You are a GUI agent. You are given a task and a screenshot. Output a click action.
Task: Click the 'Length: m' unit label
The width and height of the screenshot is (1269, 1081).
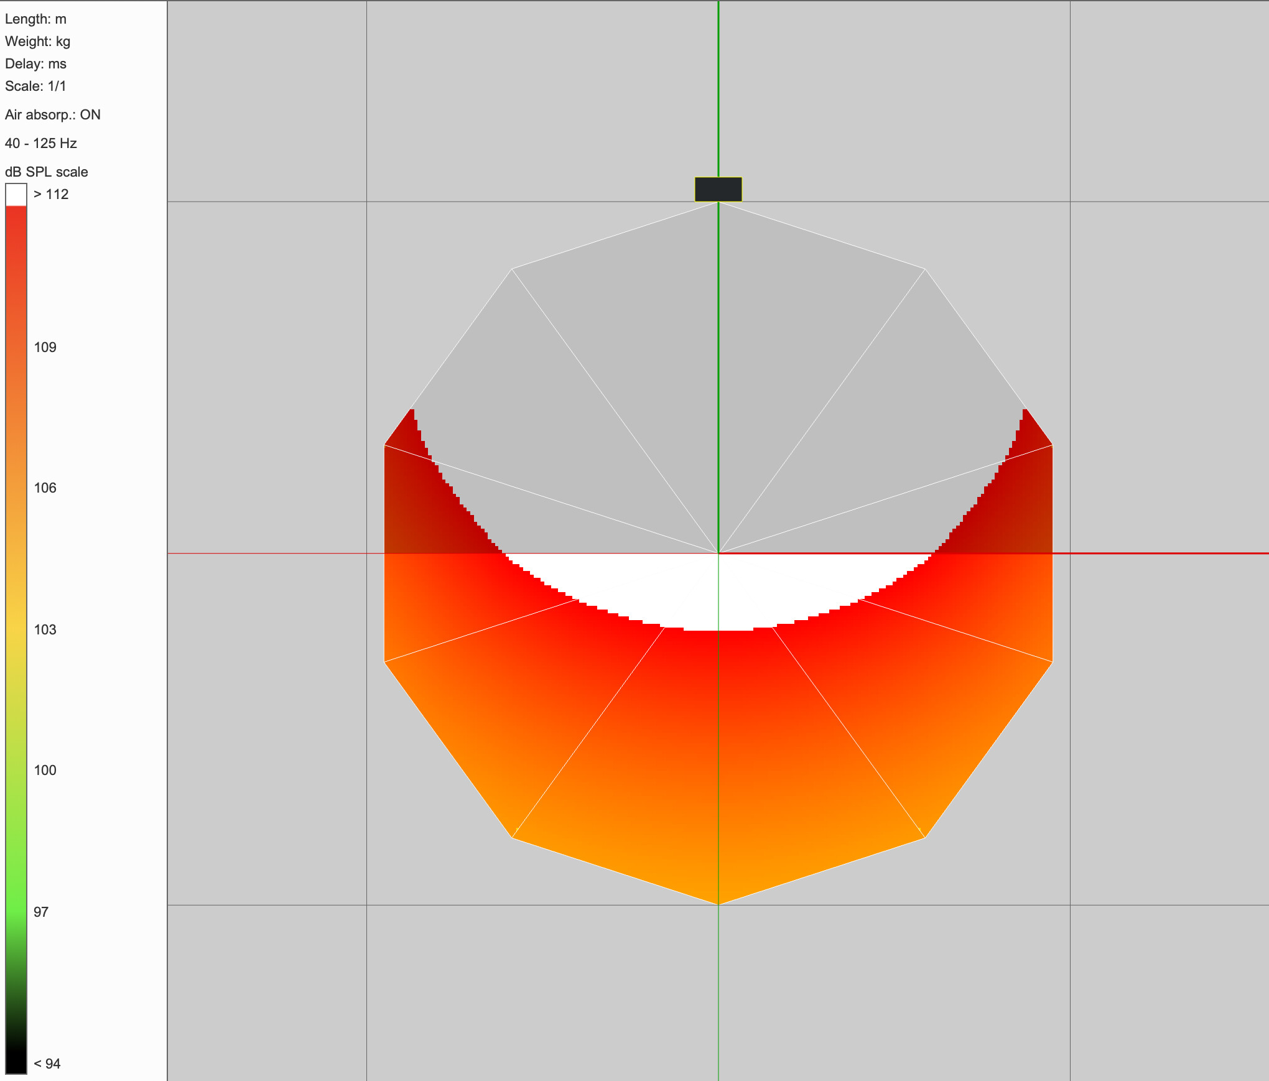point(35,19)
